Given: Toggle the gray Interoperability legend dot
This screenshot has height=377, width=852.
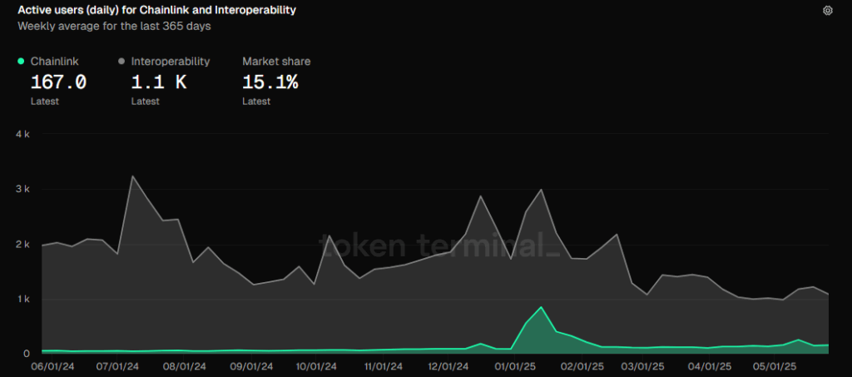Looking at the screenshot, I should 121,62.
